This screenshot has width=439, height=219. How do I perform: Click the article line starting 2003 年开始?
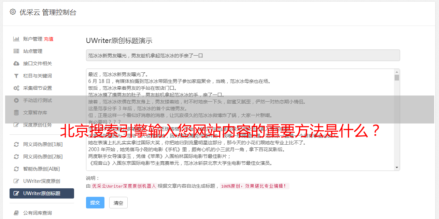pyautogui.click(x=187, y=149)
